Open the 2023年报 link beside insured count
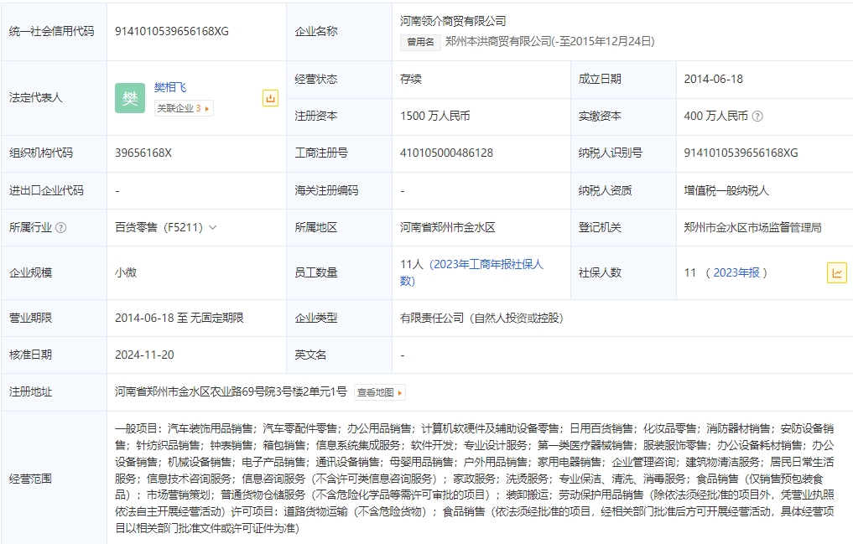 pyautogui.click(x=736, y=272)
